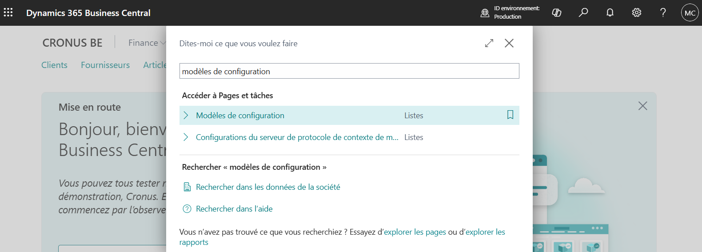Viewport: 702px width, 252px height.
Task: Click Dynamics 365 Business Central title
Action: (88, 13)
